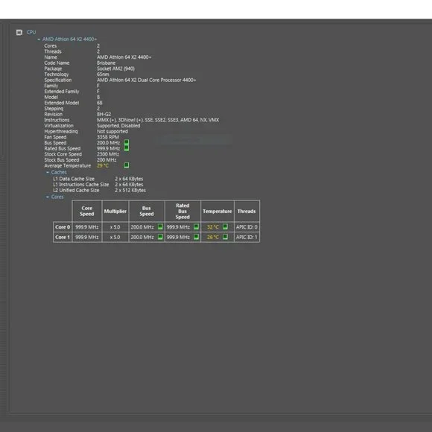Click the Multiplier column header
This screenshot has height=432, width=432.
coord(115,211)
